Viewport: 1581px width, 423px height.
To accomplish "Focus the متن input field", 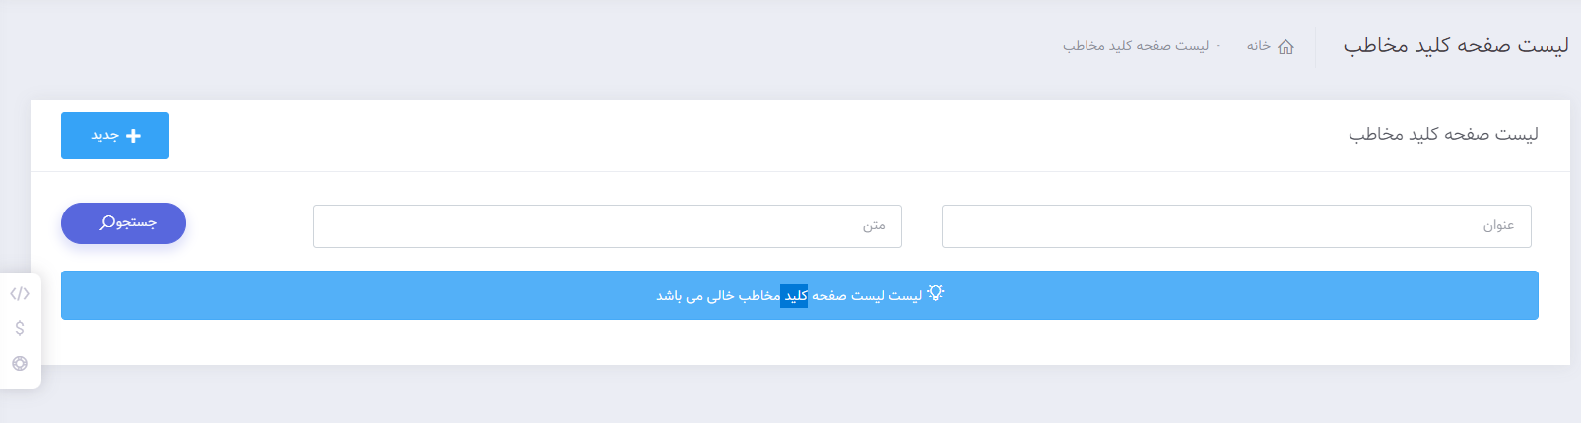I will (x=607, y=226).
